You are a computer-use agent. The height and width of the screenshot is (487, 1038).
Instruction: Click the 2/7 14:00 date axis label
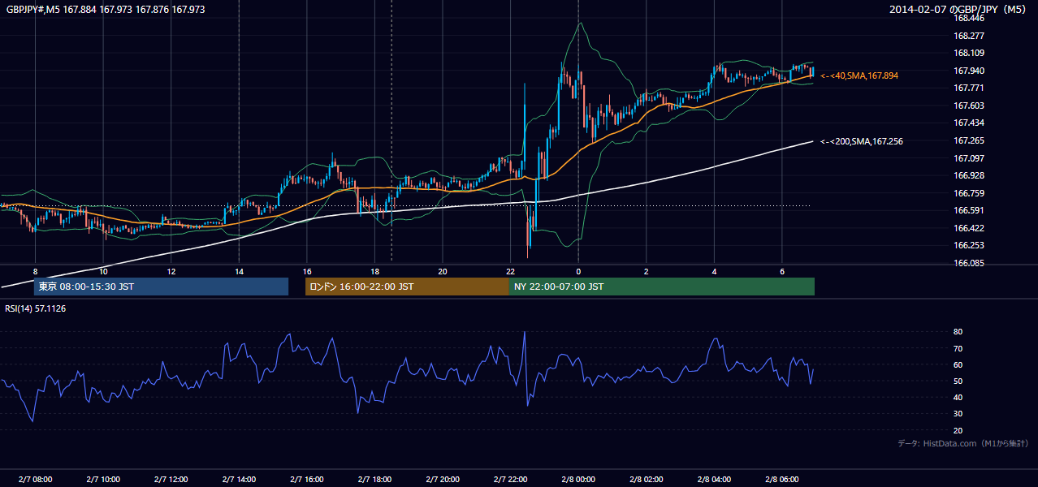click(x=239, y=480)
